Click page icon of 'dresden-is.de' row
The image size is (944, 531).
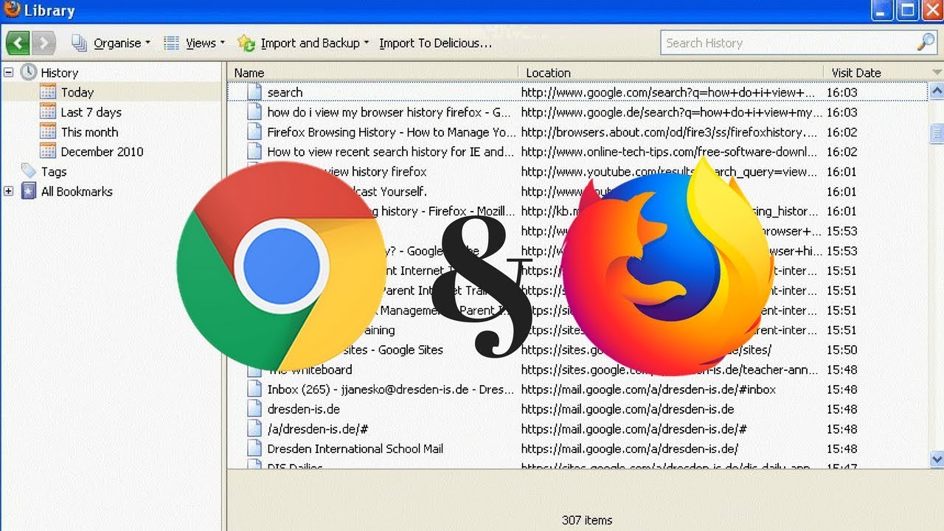254,409
